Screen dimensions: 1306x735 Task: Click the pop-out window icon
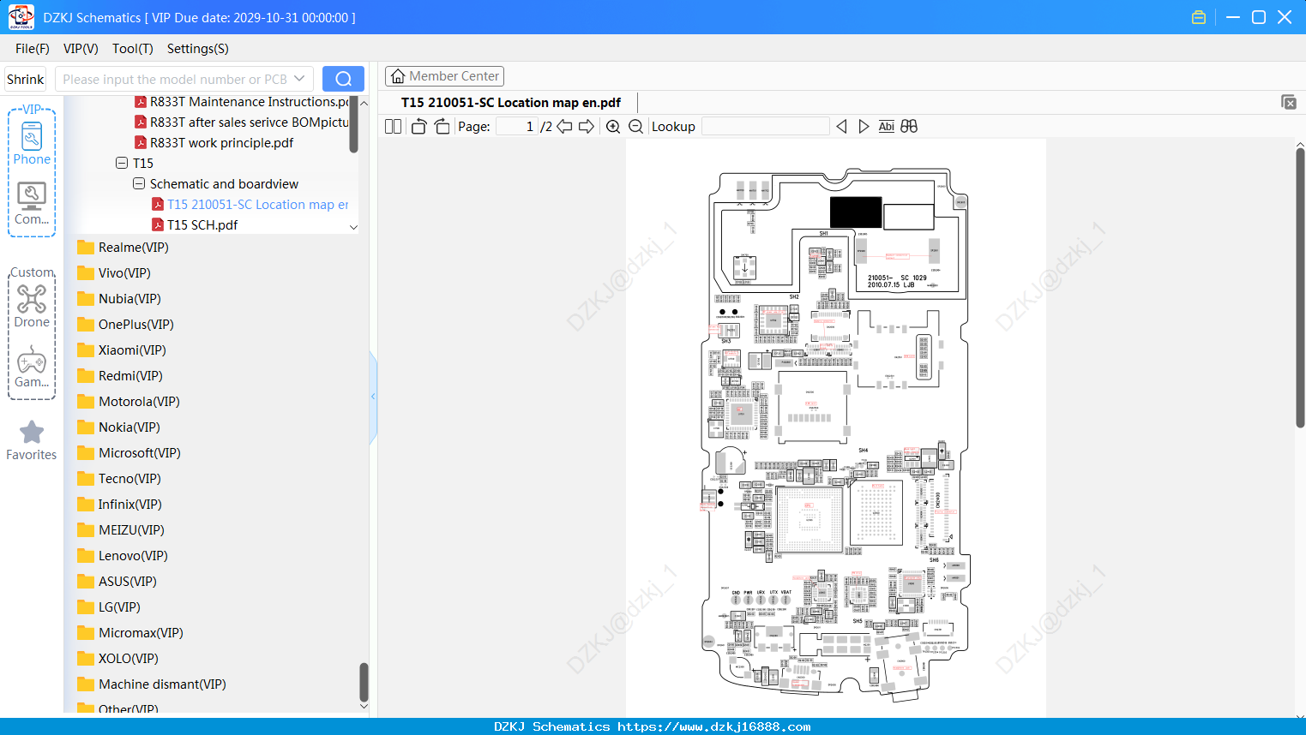(1289, 102)
